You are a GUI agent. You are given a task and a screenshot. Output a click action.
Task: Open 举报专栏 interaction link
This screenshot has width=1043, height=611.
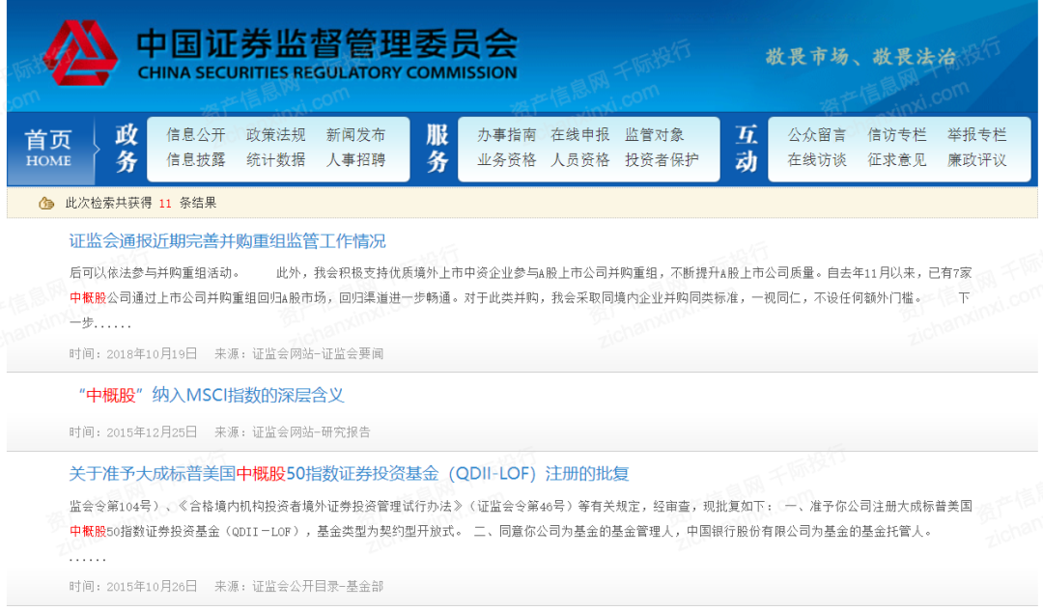(976, 135)
